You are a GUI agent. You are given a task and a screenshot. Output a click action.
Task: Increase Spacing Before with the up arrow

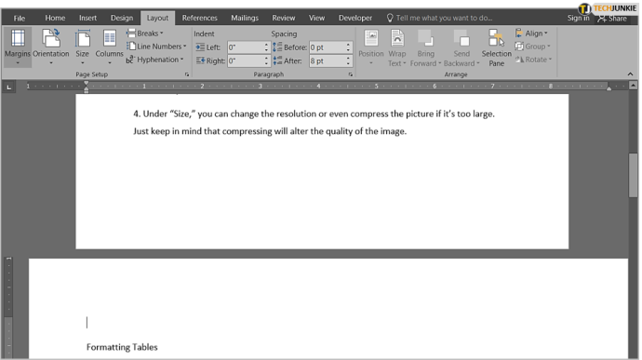(348, 45)
